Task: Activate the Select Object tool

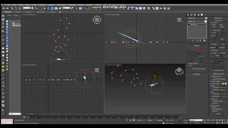Action: 32,8
